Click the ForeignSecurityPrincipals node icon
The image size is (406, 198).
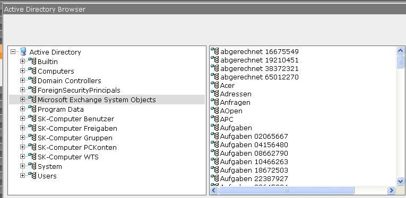(32, 90)
